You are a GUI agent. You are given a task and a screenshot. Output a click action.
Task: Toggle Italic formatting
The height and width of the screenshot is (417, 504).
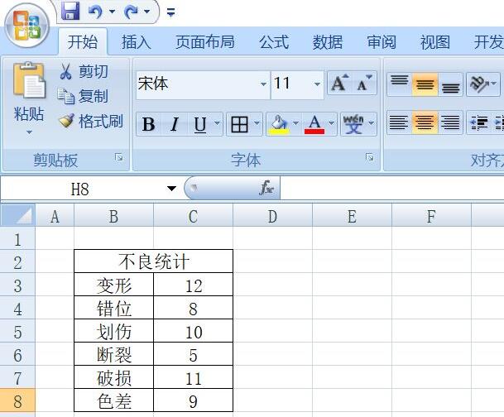click(x=175, y=125)
